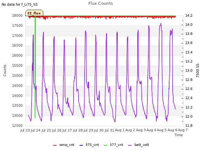Click the 18000 tick on Counts axis
This screenshot has width=202, height=151.
click(x=17, y=15)
